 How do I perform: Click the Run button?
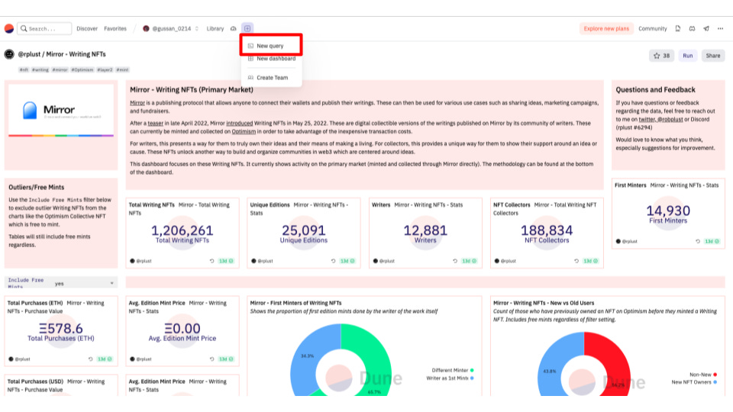pyautogui.click(x=688, y=56)
